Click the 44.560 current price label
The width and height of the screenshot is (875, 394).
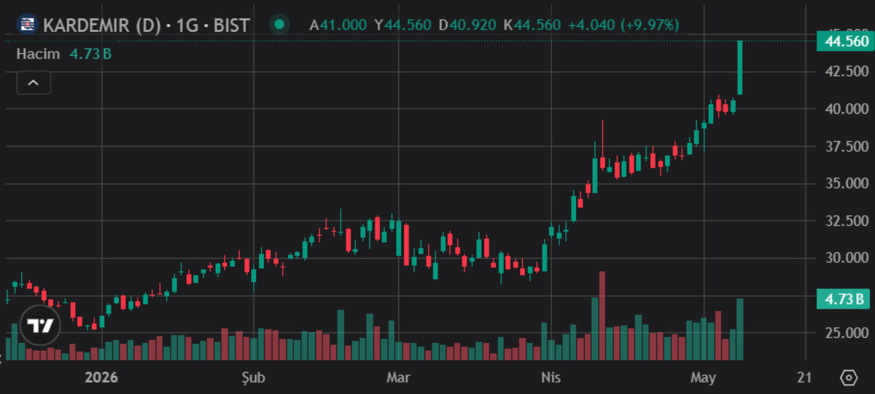[x=844, y=42]
